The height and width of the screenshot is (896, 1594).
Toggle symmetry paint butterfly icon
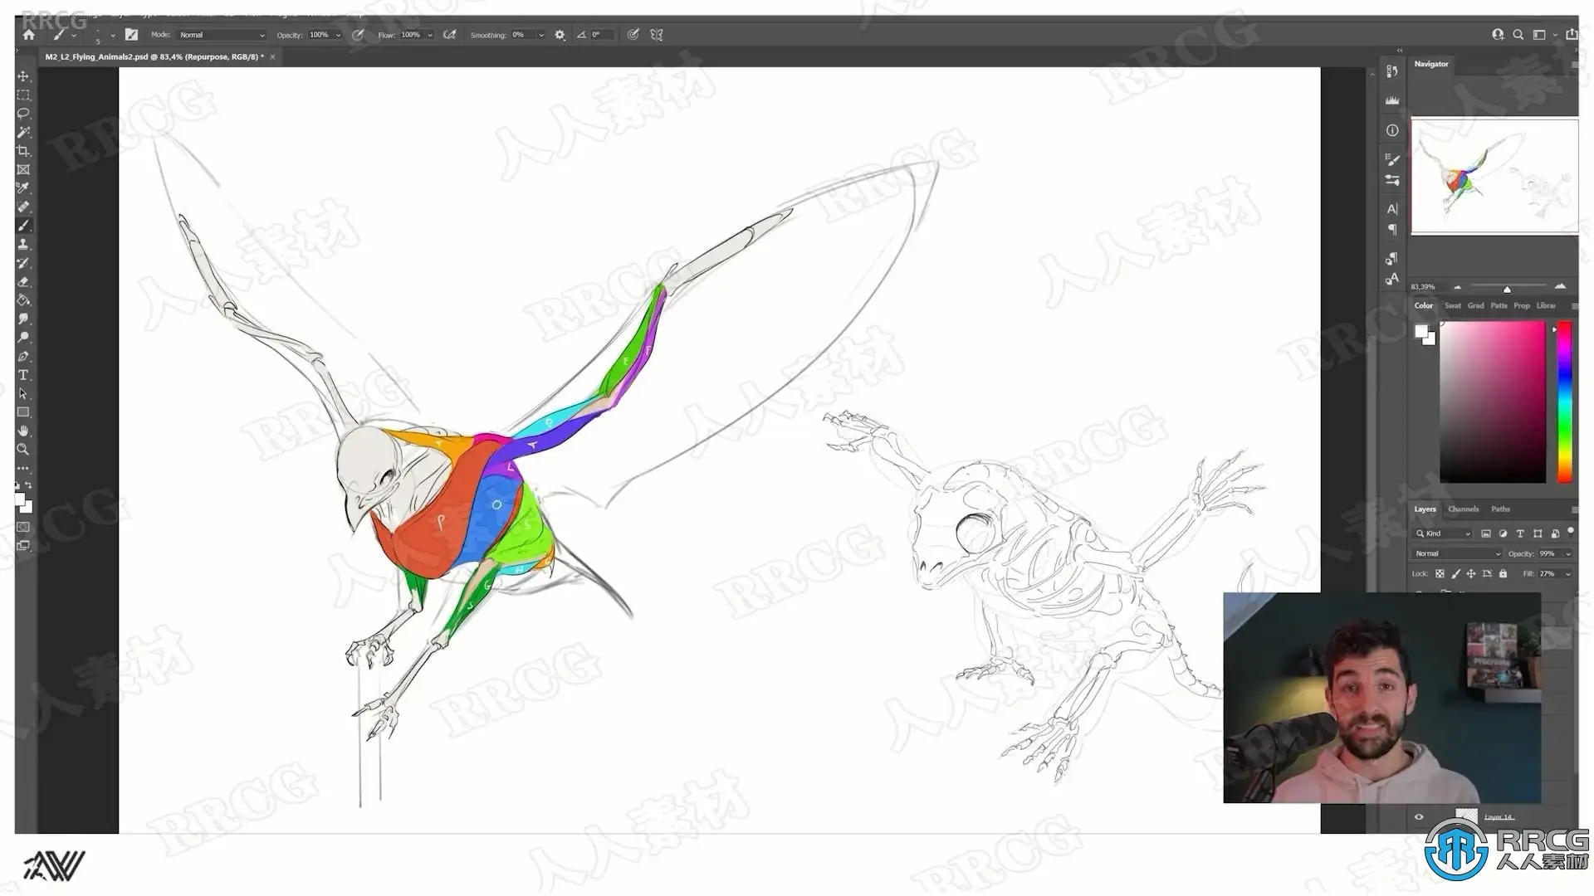point(657,35)
